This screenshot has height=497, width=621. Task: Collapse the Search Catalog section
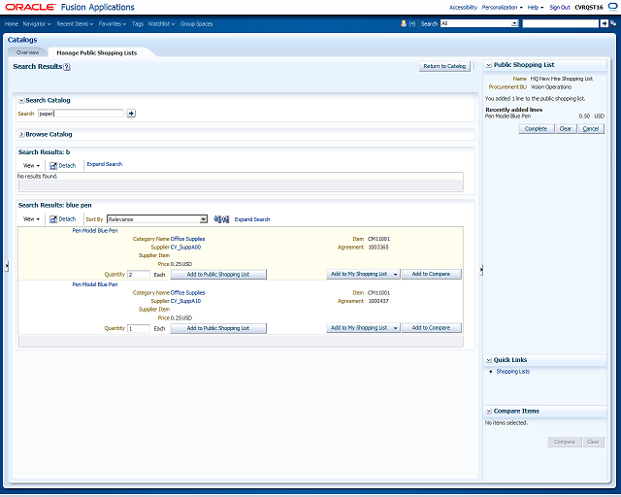click(x=21, y=101)
